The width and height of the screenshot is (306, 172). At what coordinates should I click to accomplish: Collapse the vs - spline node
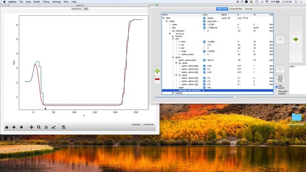pyautogui.click(x=176, y=75)
